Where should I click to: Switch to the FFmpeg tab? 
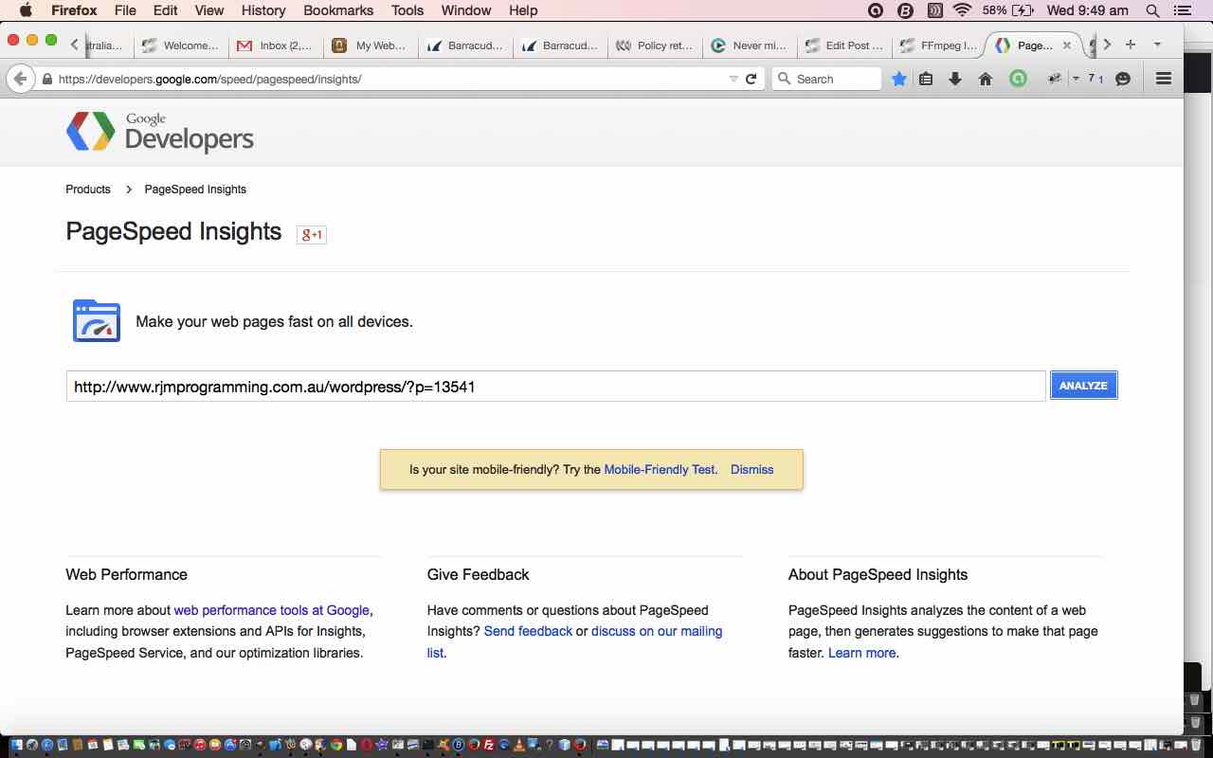939,45
